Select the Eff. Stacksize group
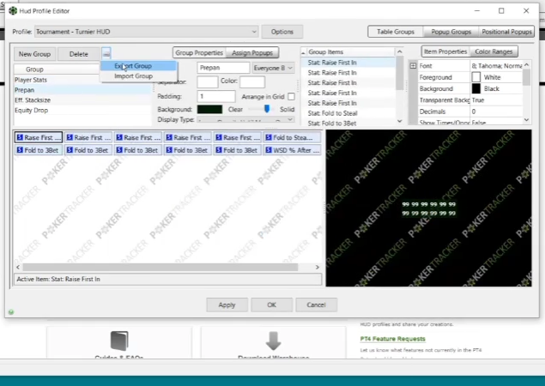 [x=82, y=100]
